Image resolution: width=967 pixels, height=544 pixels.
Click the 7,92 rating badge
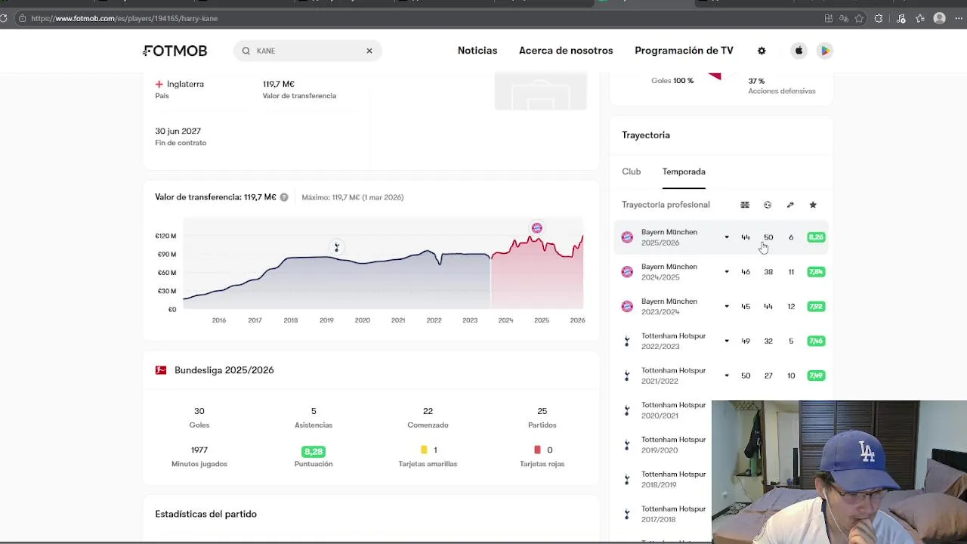(x=816, y=306)
